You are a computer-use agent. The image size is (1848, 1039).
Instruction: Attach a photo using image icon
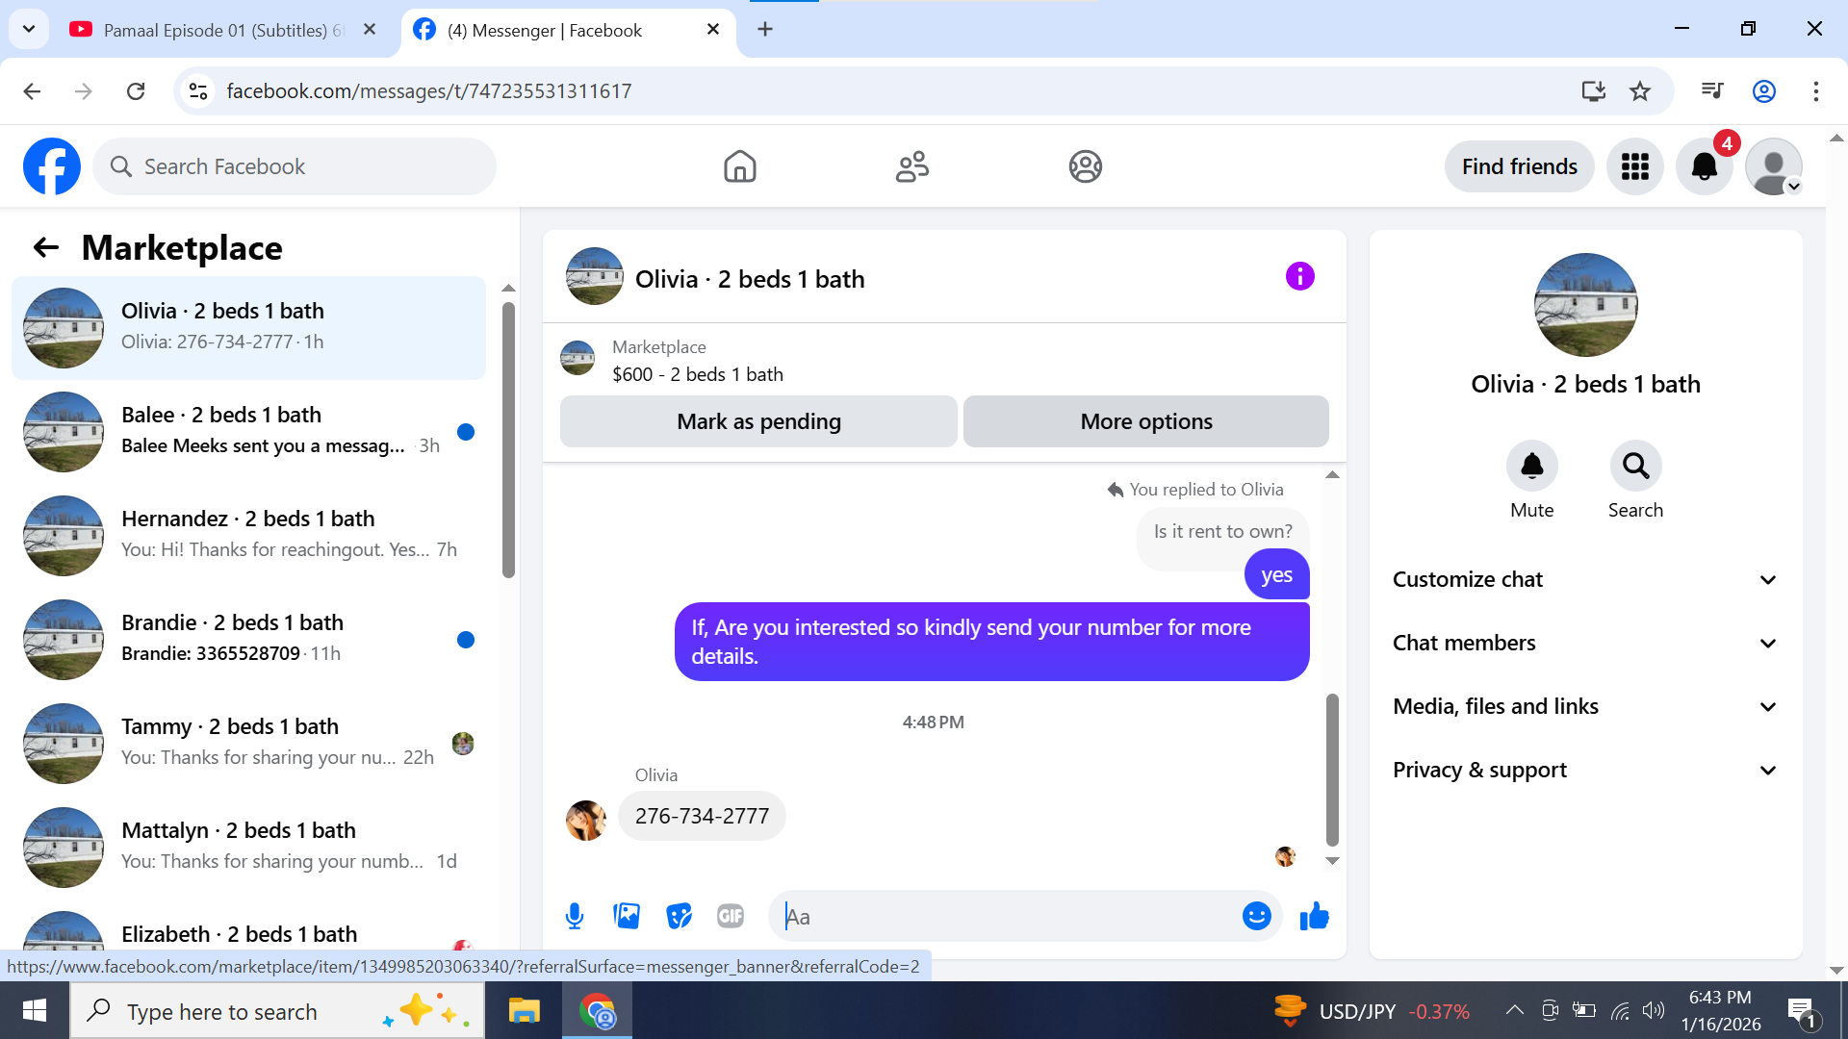[x=627, y=916]
